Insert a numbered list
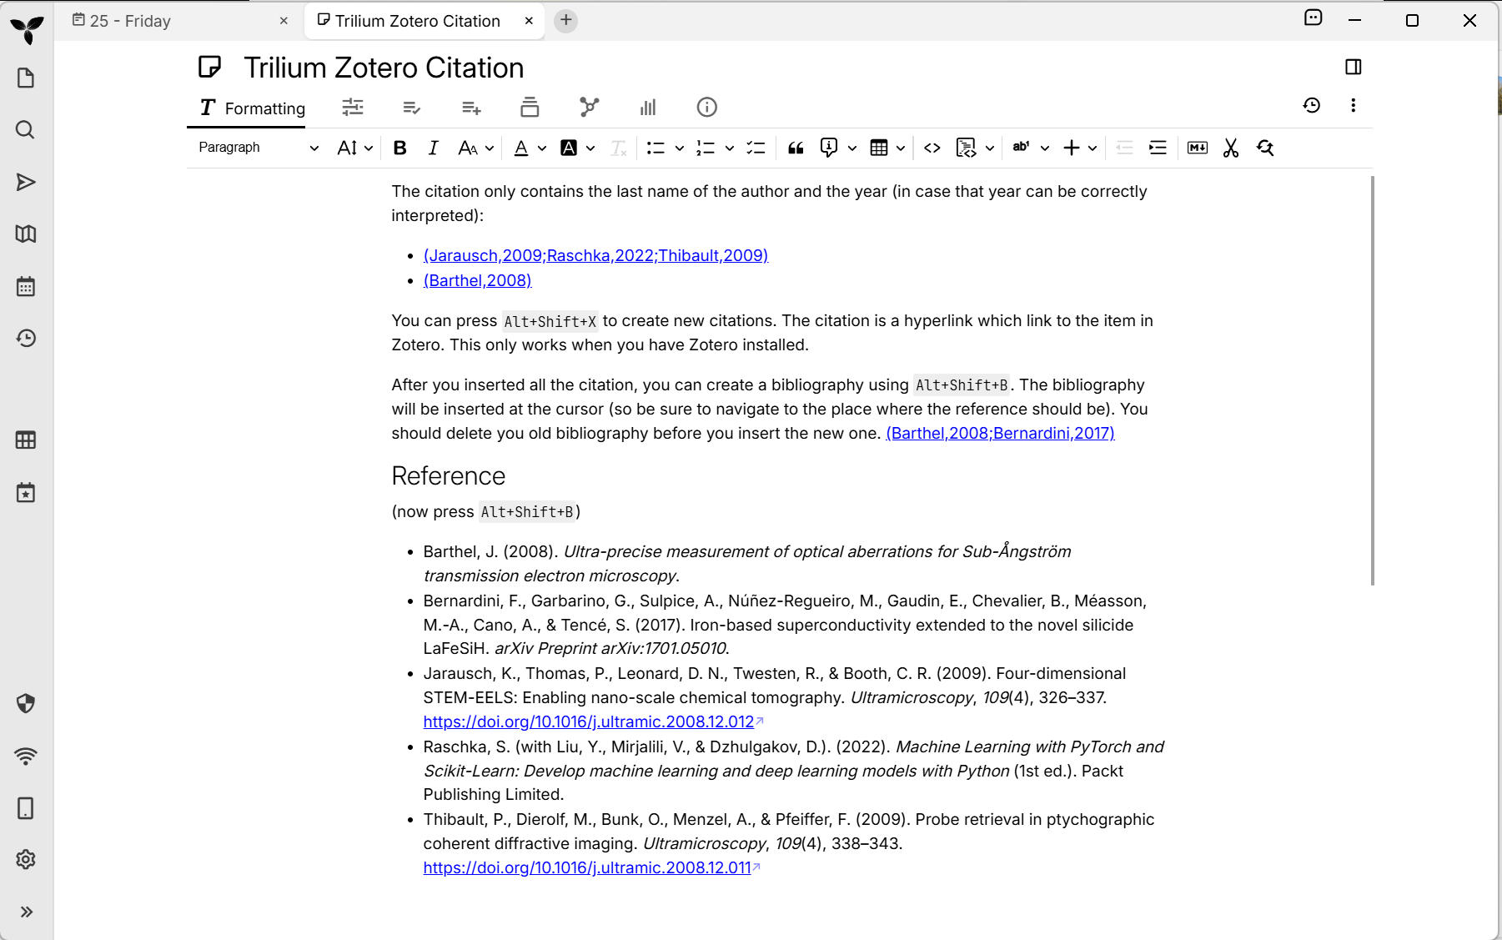 pos(706,148)
